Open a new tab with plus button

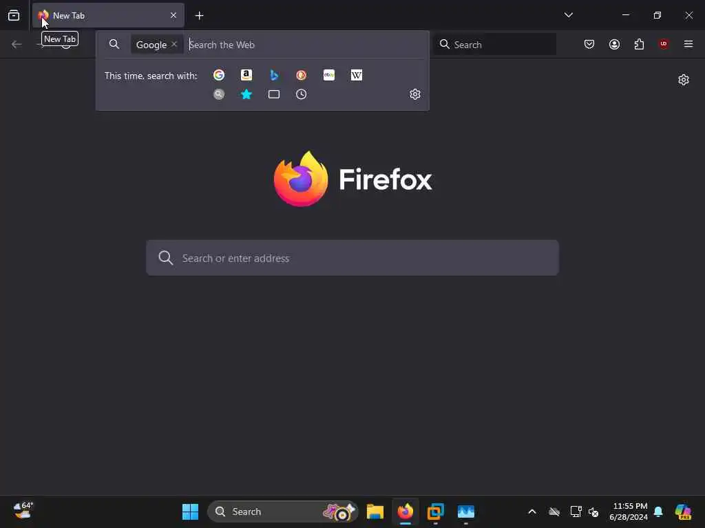[199, 16]
